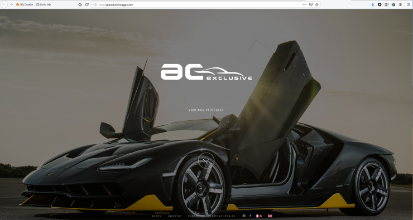
Task: Bookmark this page with the star icon
Action: coord(317,4)
